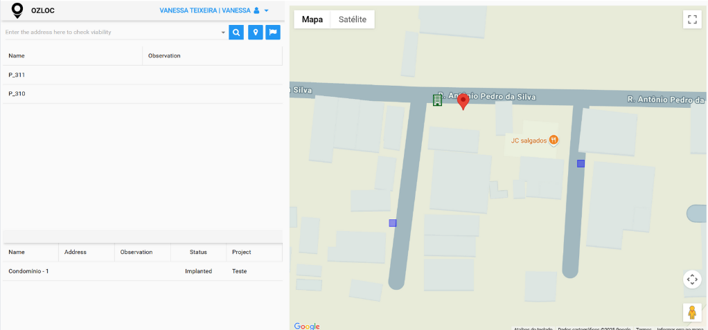708x330 pixels.
Task: Click the upper table Observation column header
Action: (x=213, y=56)
